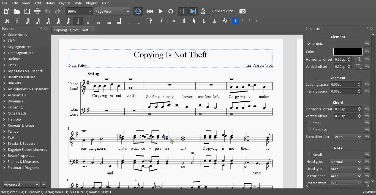376x195 pixels.
Task: Select the quarter note duration
Action: pos(78,21)
